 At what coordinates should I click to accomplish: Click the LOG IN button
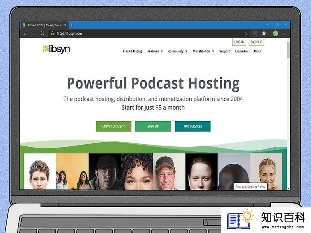(x=239, y=42)
